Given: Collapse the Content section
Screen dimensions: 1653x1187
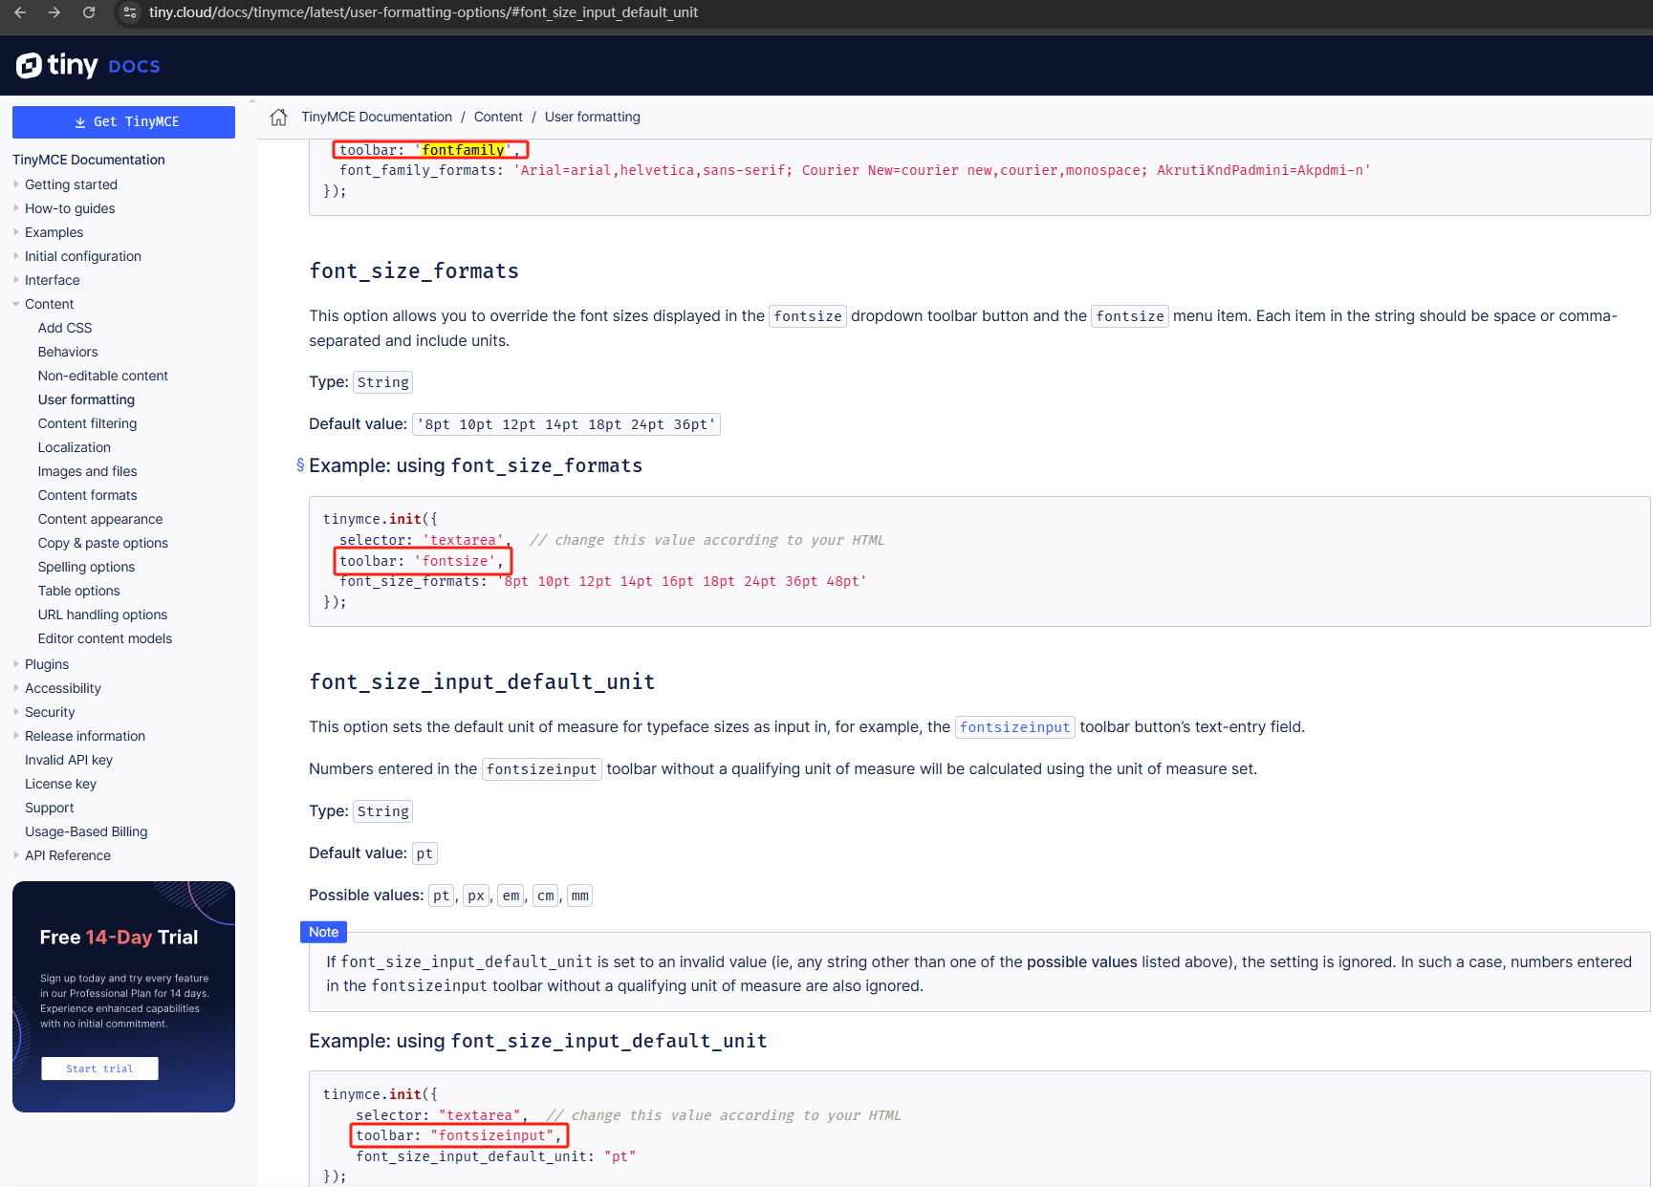Looking at the screenshot, I should point(16,304).
